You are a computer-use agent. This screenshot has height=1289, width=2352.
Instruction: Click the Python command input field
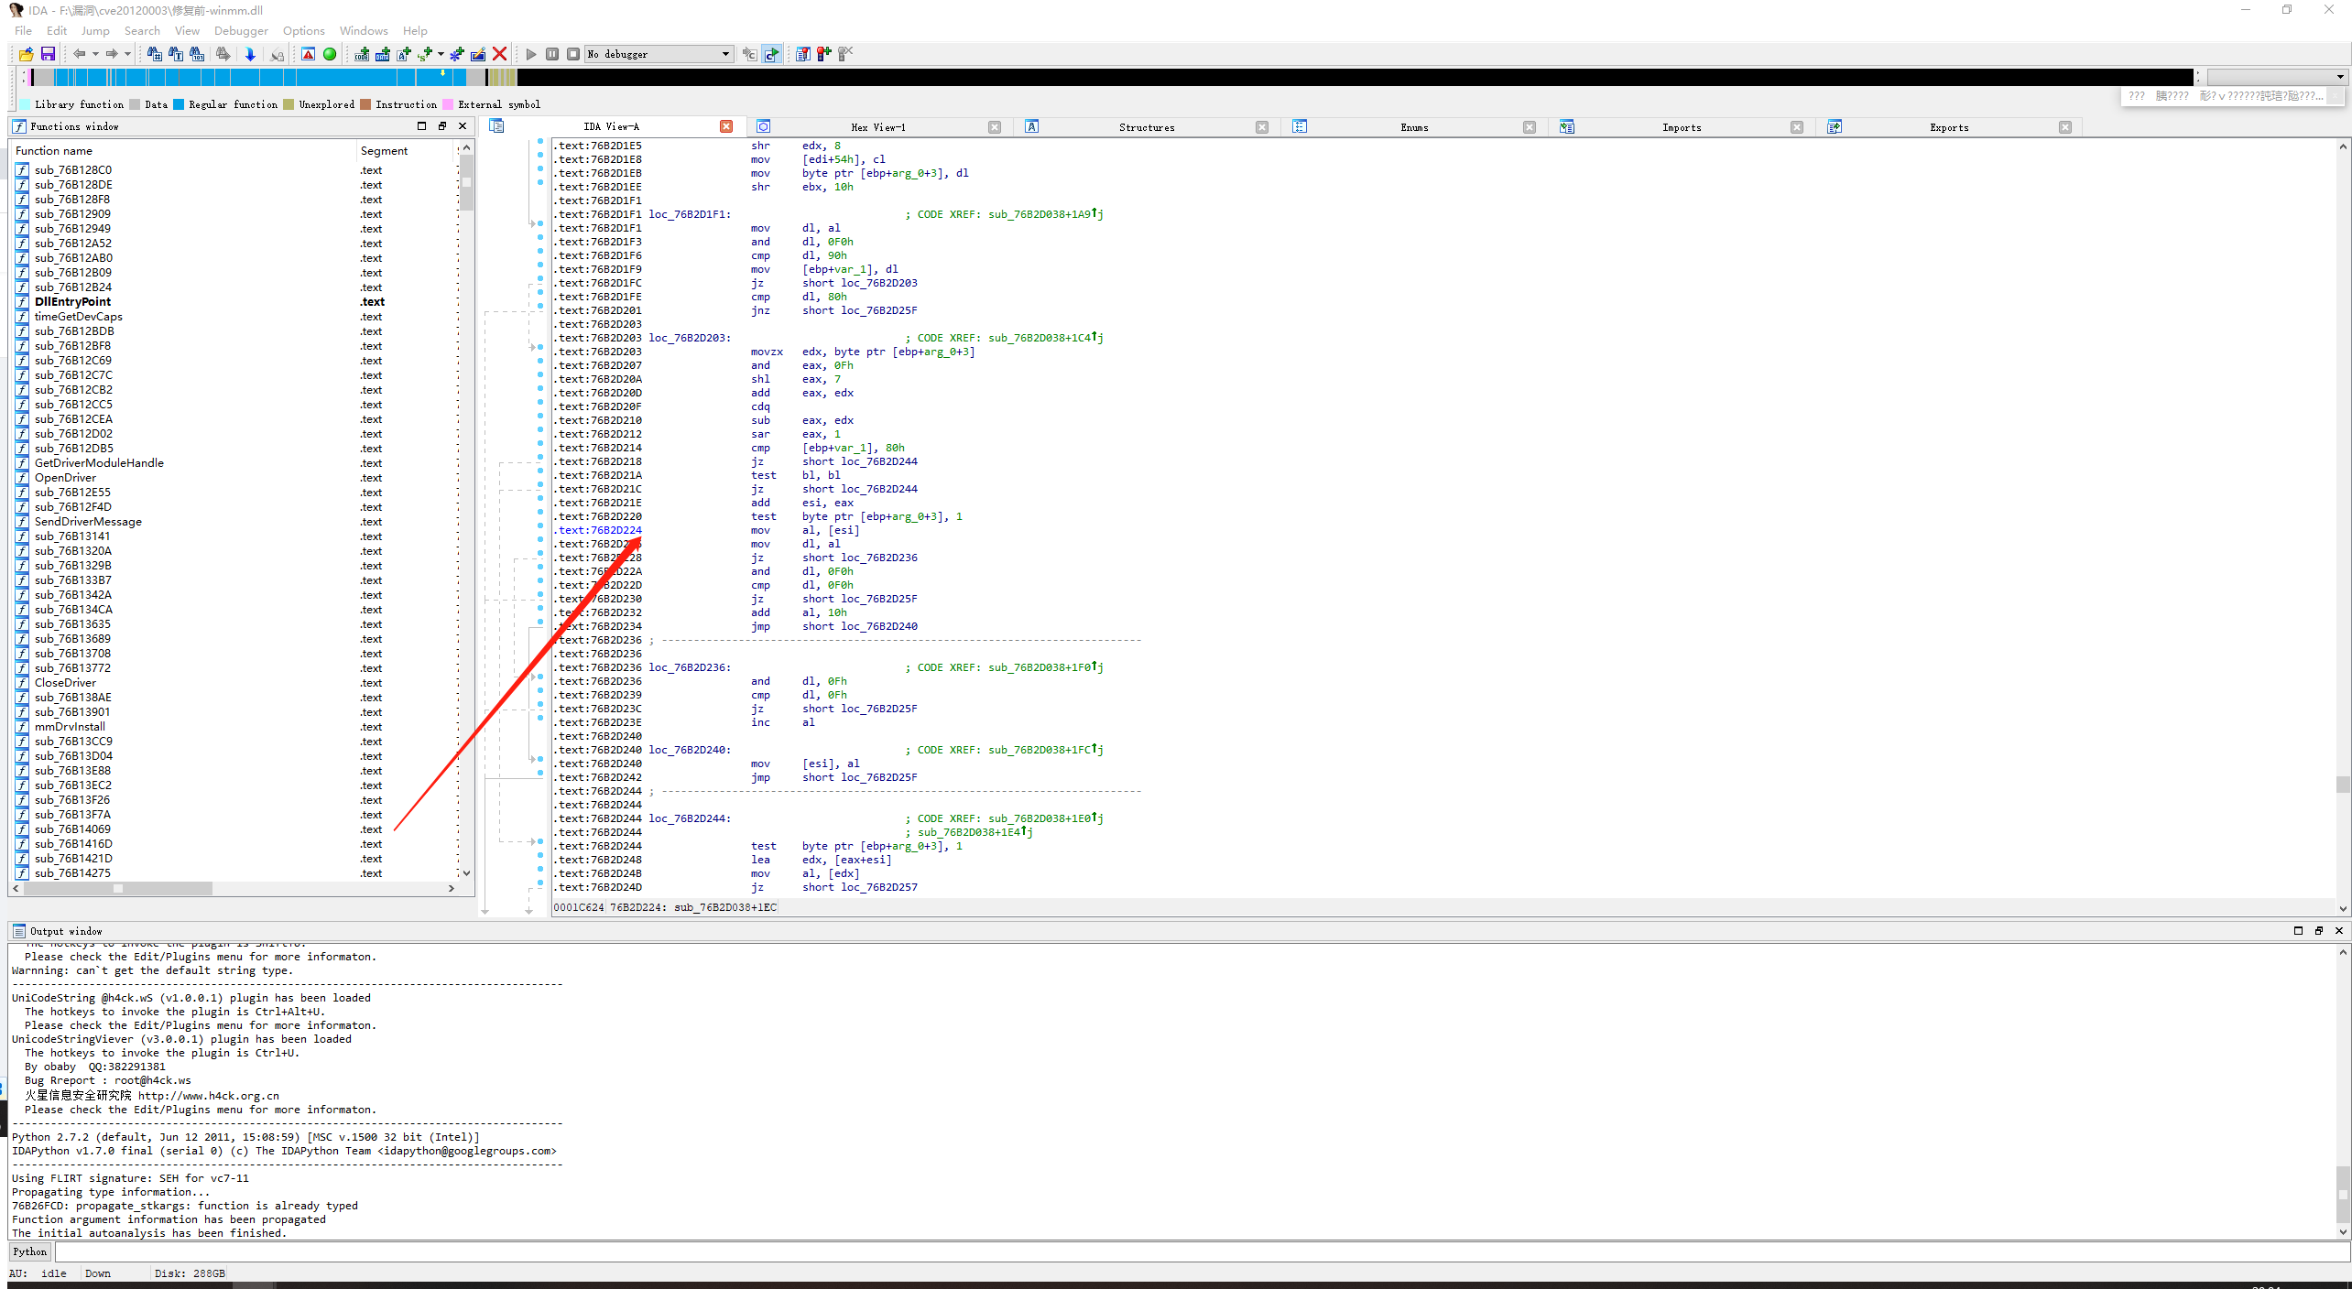tap(1191, 1251)
